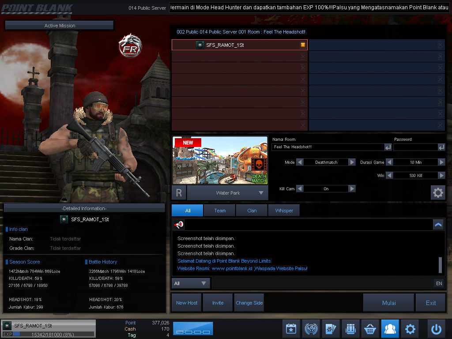Switch to the Whisper chat tab

(x=284, y=211)
